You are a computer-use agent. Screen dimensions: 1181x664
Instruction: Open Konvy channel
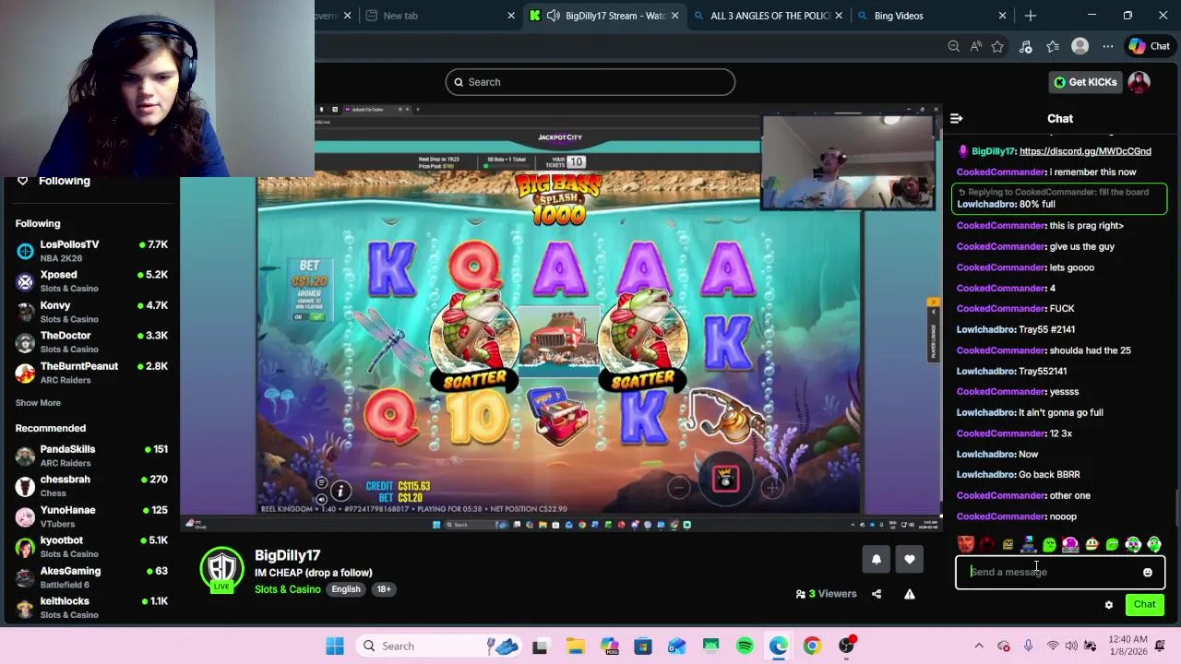point(92,312)
